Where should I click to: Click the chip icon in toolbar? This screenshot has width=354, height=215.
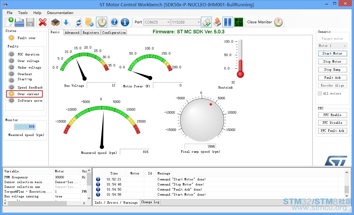click(x=55, y=22)
